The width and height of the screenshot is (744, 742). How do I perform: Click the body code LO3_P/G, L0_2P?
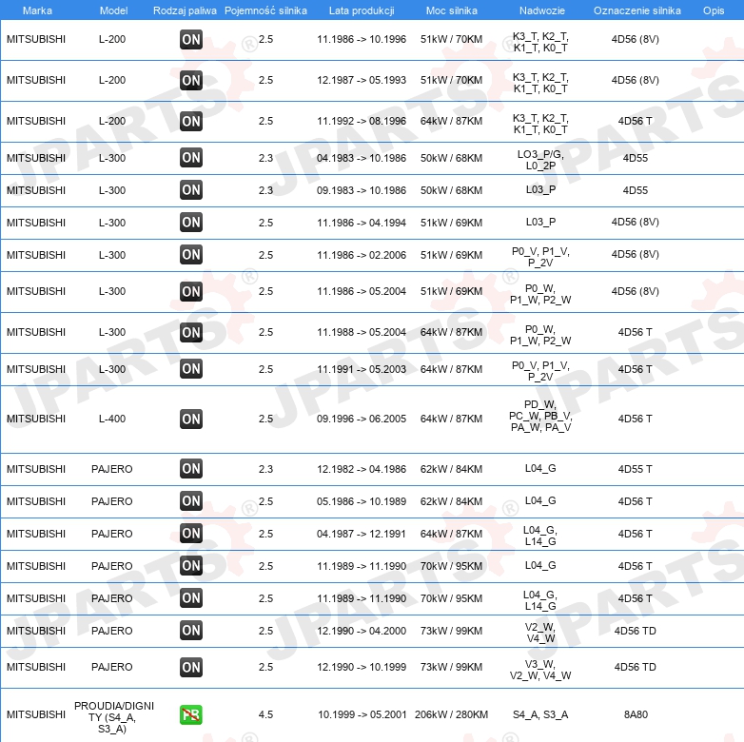point(540,160)
